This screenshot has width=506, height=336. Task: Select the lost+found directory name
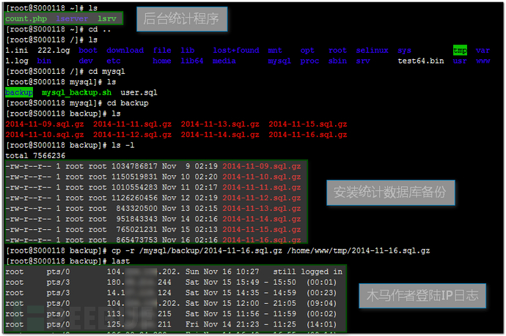point(236,51)
